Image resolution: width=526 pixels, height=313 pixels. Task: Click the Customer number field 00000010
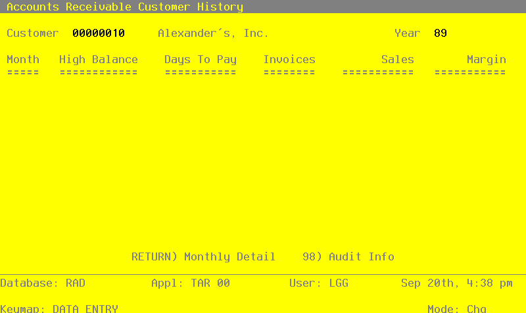(x=99, y=34)
